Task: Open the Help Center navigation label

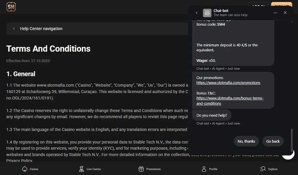Action: [x=41, y=29]
